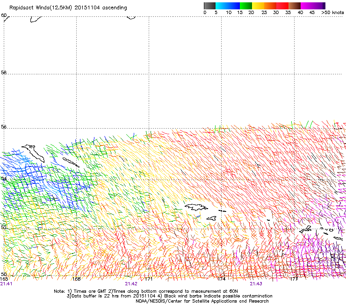The width and height of the screenshot is (346, 304).
Task: Click the latitude label '54'
Action: click(4, 178)
